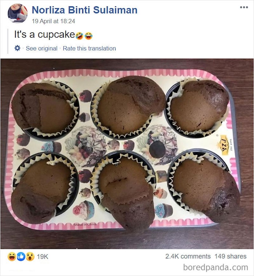Image resolution: width=254 pixels, height=276 pixels.
Task: Click the blue Like reaction icon
Action: (21, 257)
